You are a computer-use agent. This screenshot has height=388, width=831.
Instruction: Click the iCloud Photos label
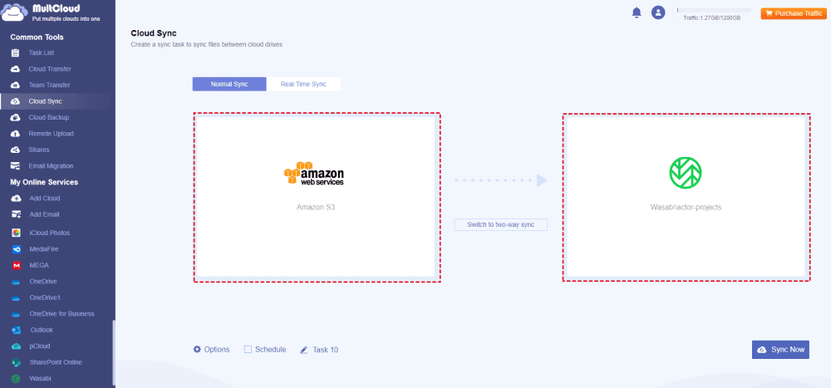(x=49, y=233)
